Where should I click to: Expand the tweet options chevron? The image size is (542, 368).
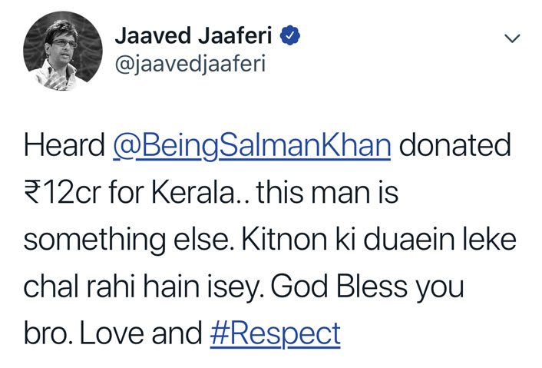(512, 38)
